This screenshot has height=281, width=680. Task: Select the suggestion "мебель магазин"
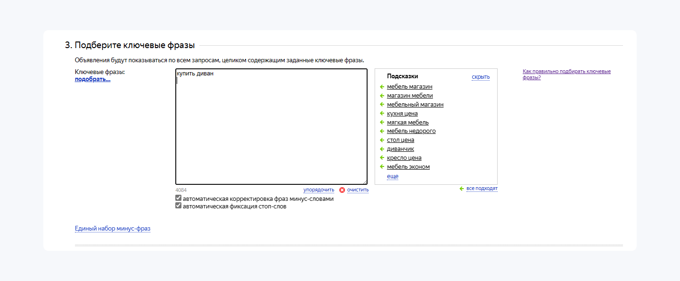410,87
